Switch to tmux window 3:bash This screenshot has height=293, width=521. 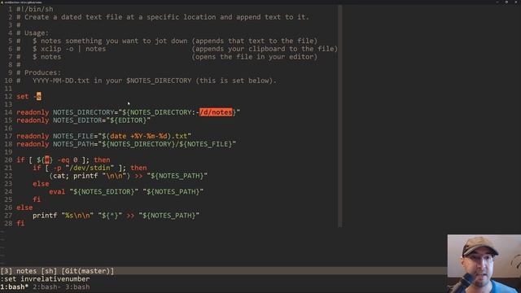(x=77, y=286)
